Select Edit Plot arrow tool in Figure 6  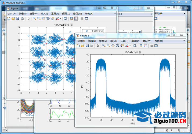coord(98,46)
